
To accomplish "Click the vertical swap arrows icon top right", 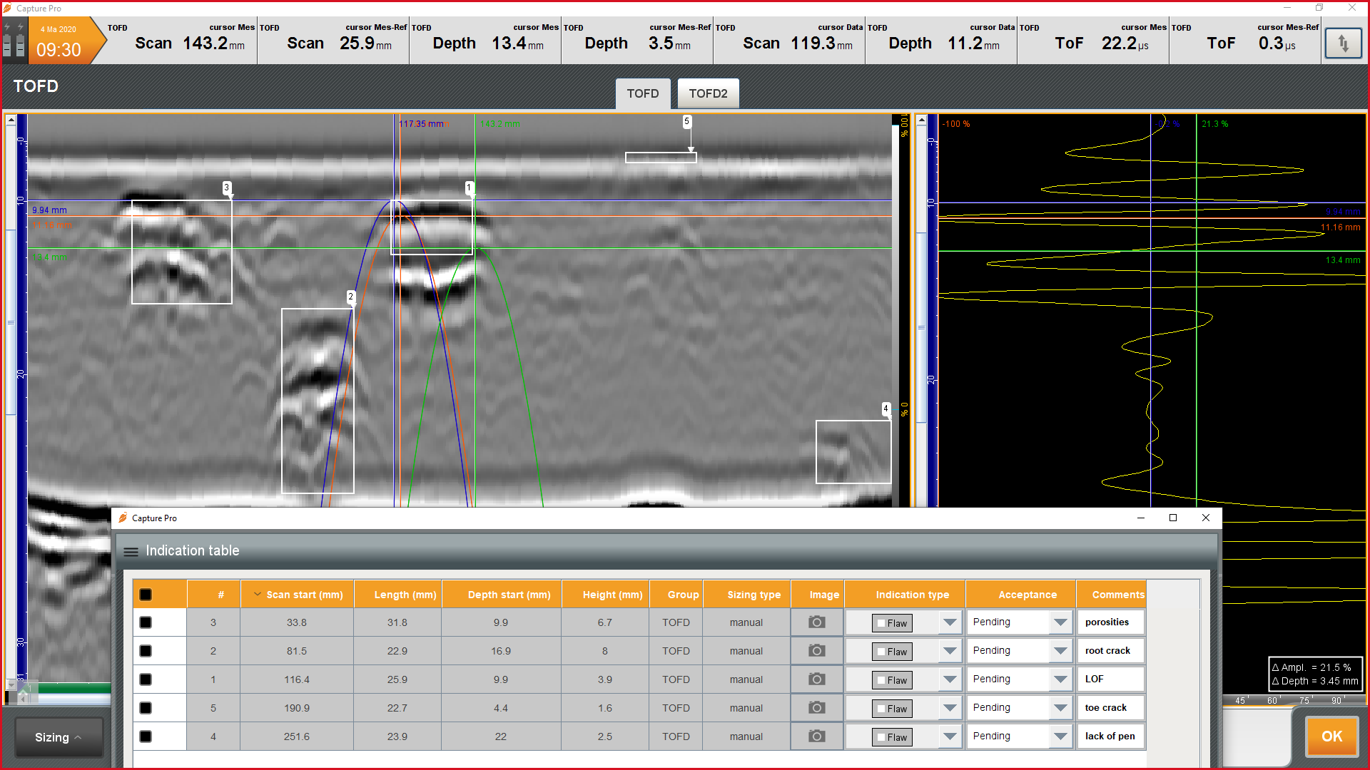I will (1344, 43).
